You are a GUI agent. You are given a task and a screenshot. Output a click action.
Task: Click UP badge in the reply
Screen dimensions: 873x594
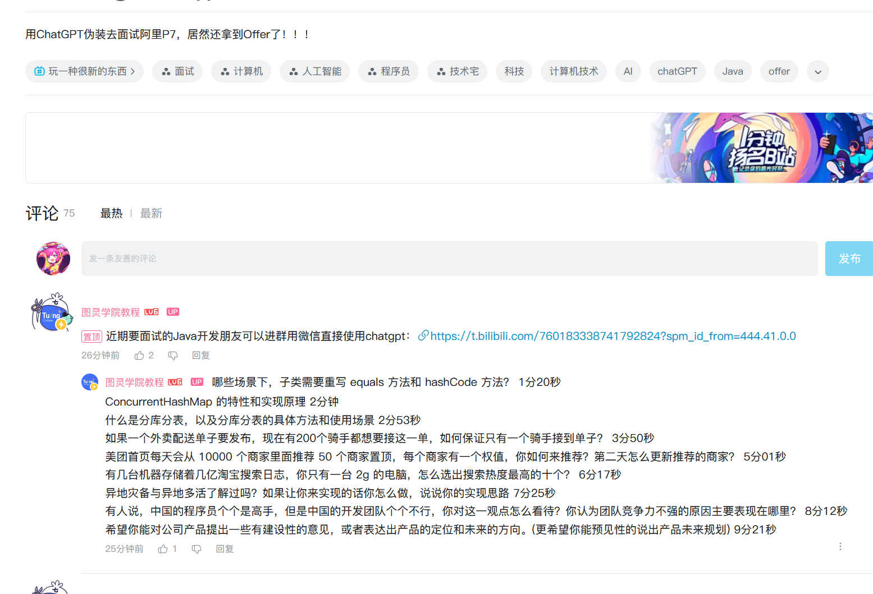(x=197, y=382)
